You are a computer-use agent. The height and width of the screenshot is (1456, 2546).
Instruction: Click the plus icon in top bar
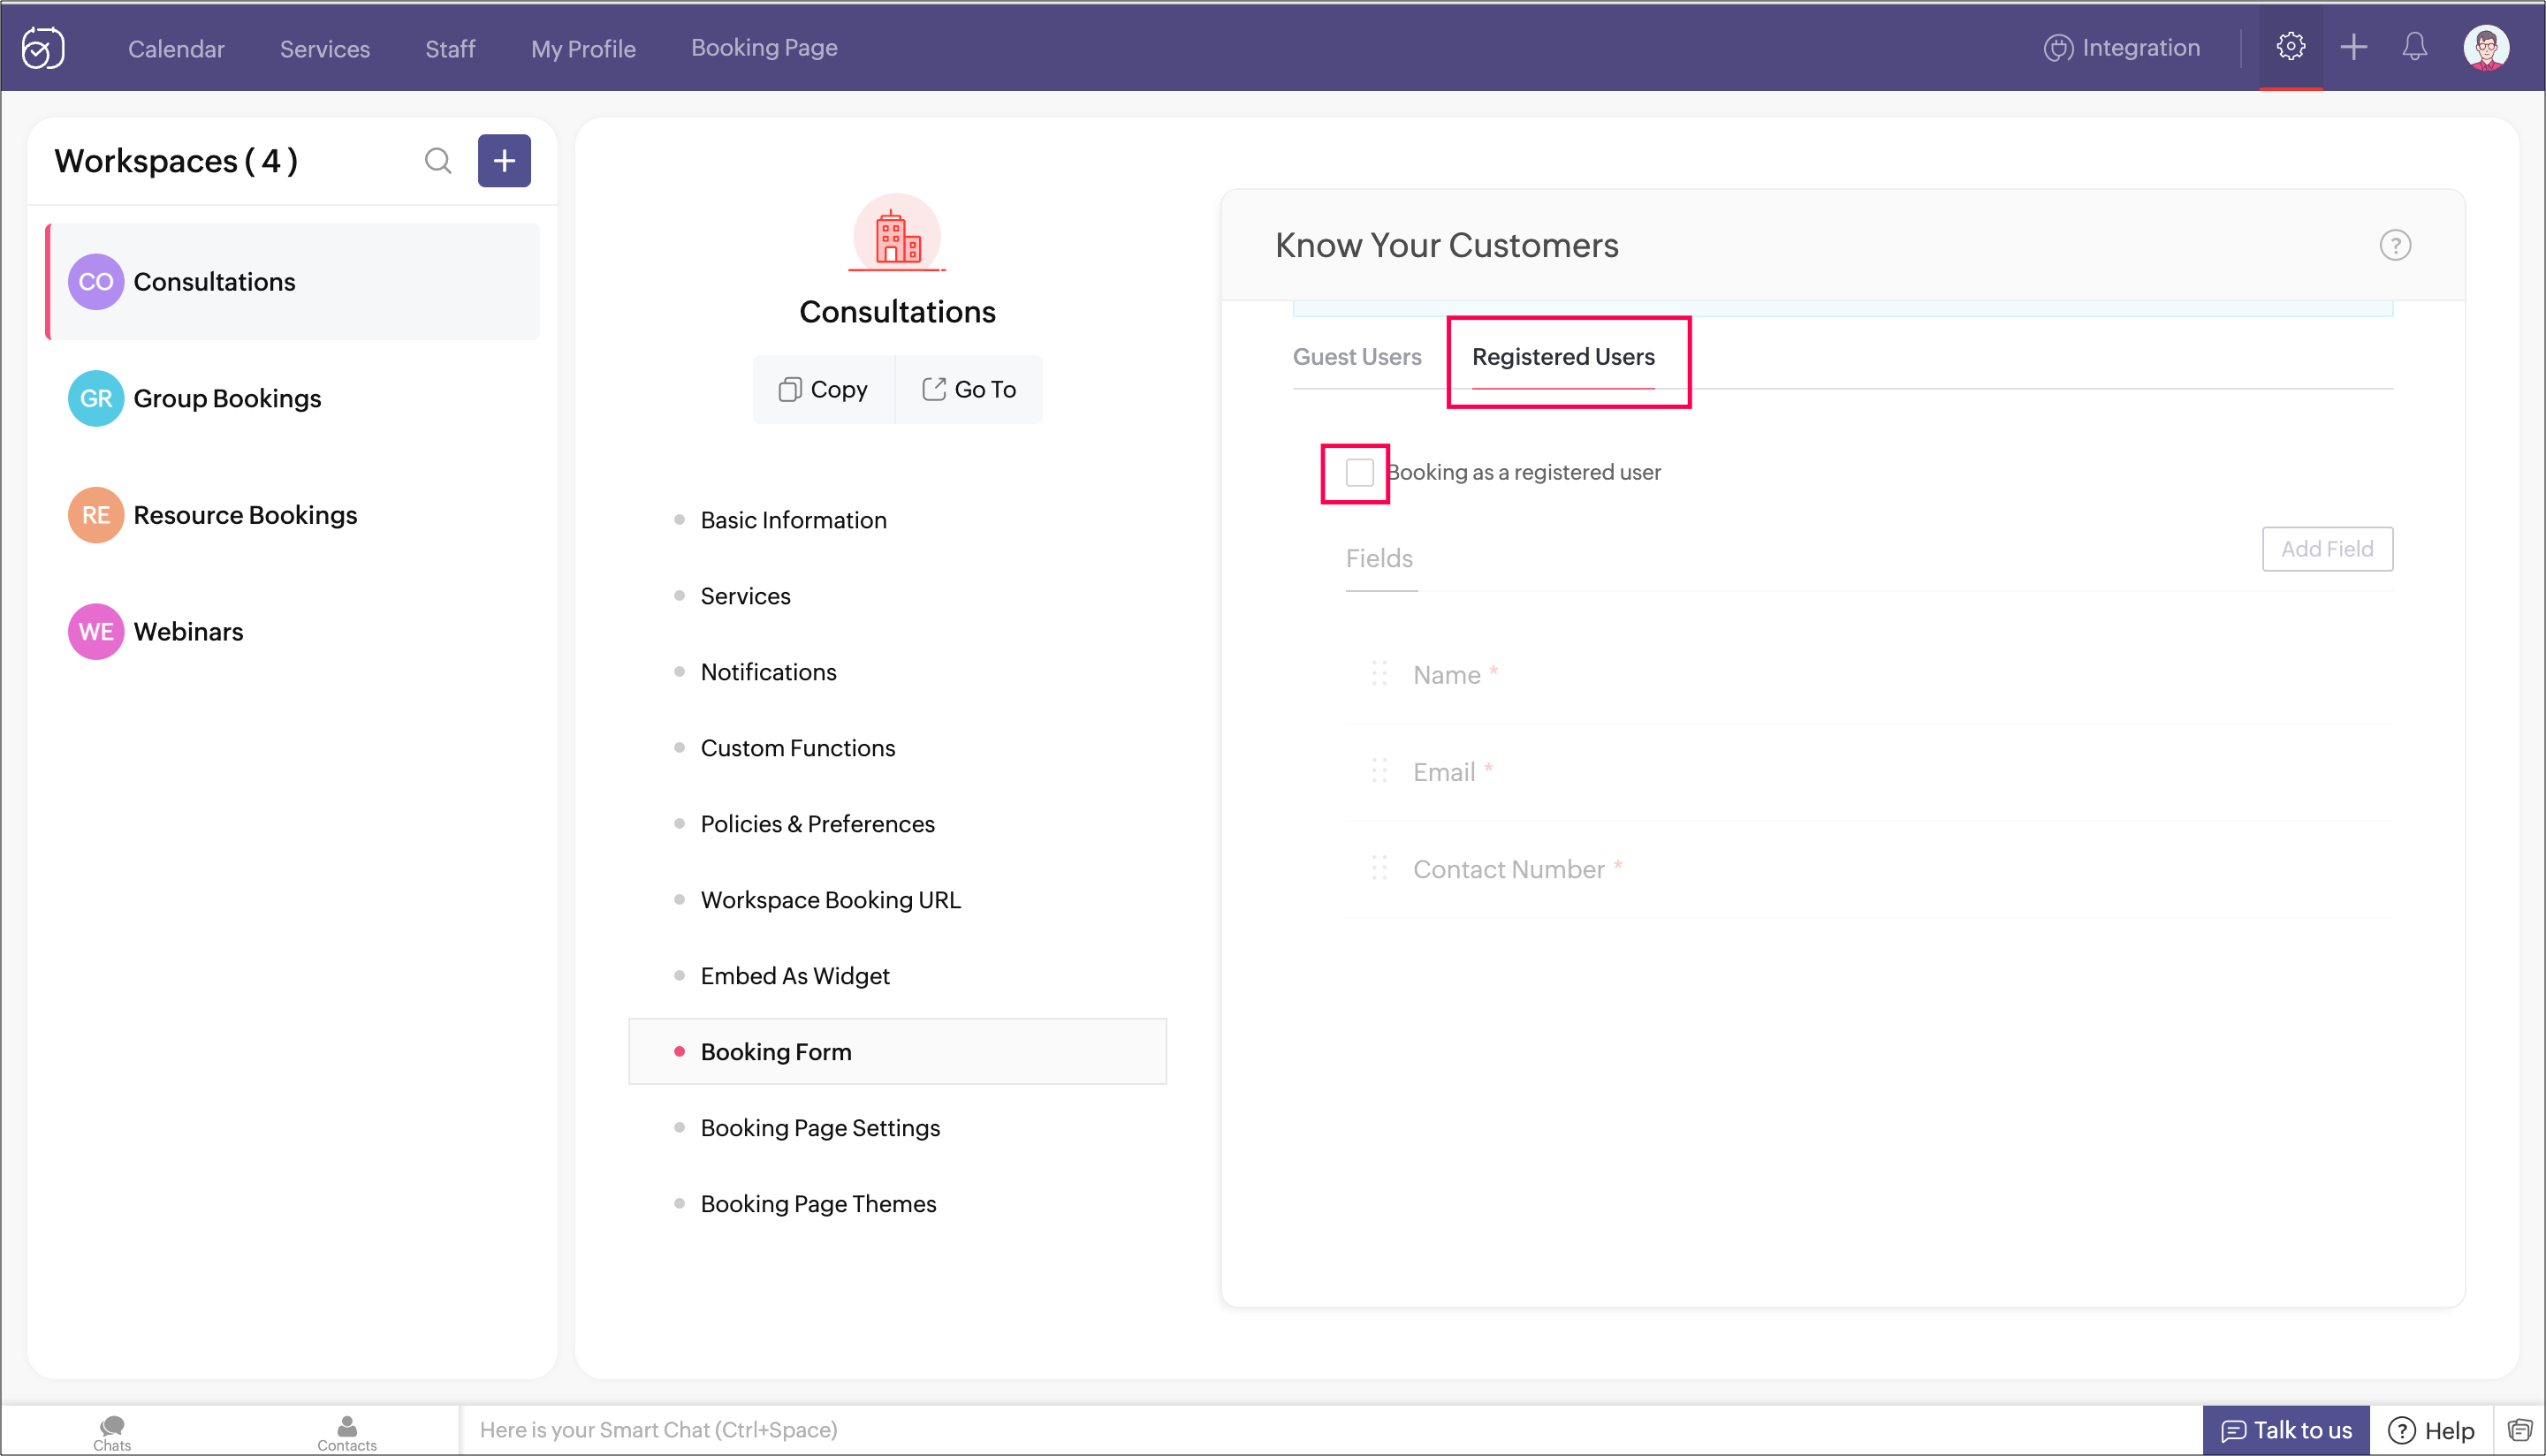2353,46
